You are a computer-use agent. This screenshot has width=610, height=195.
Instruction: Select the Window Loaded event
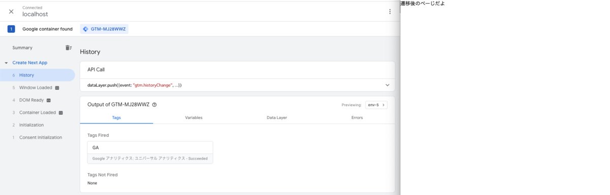coord(38,88)
